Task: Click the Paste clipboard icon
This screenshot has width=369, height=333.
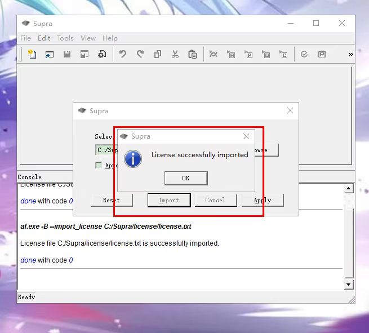Action: click(x=193, y=54)
